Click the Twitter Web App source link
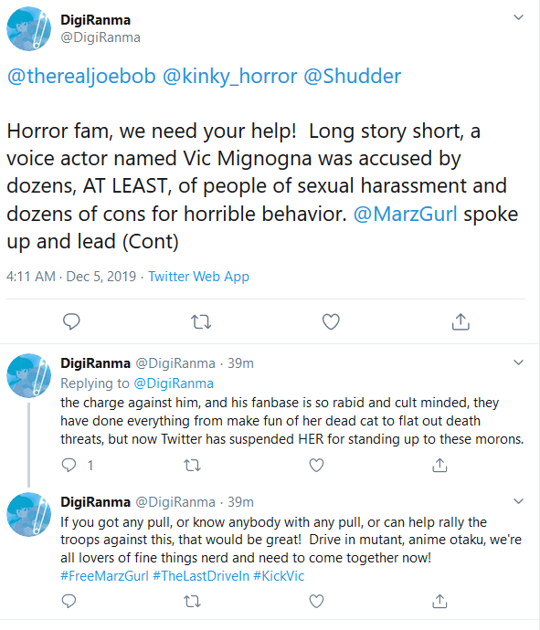Screen dimensions: 540x630 point(198,277)
